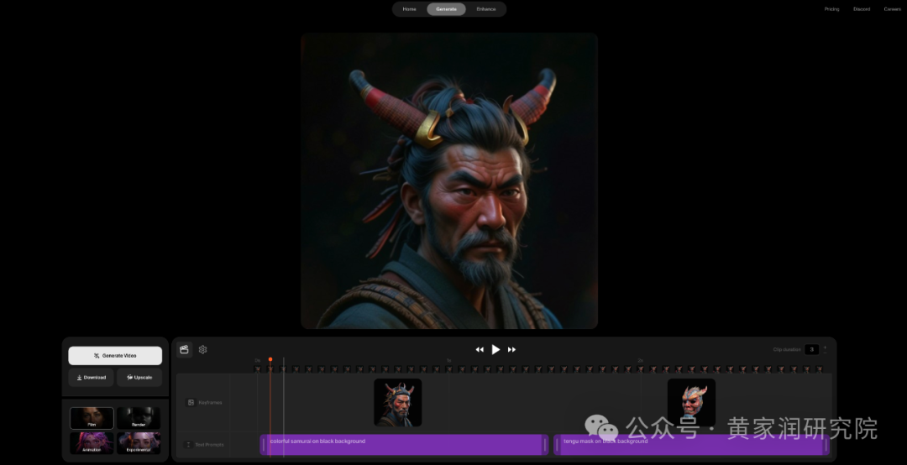Click left handle of tengu prompt clip

click(558, 446)
